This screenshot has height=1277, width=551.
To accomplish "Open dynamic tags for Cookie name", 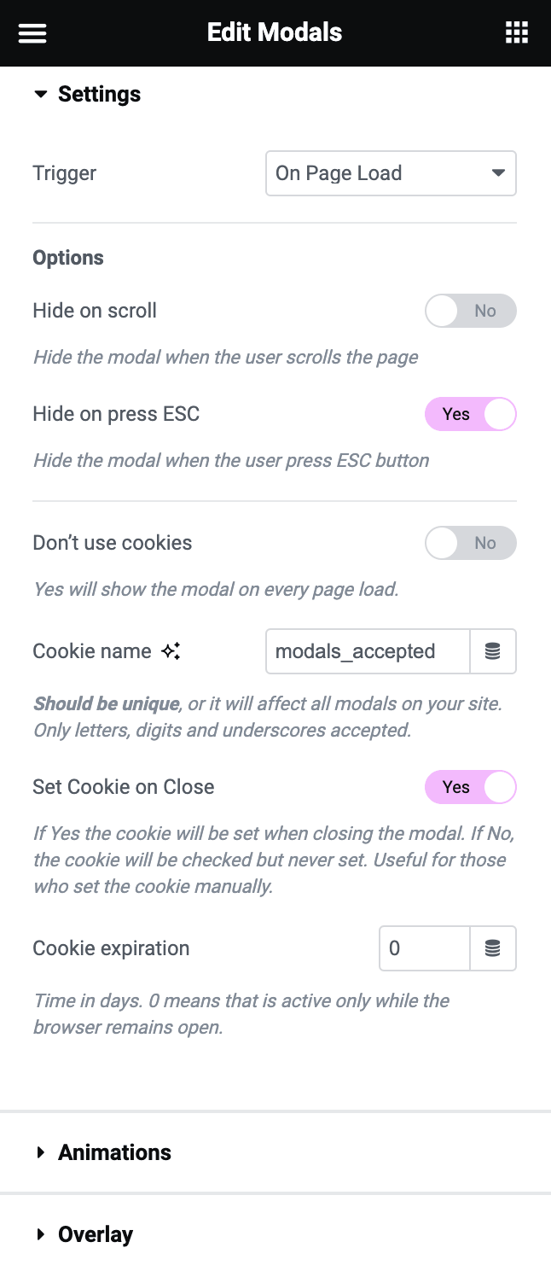I will pyautogui.click(x=493, y=651).
